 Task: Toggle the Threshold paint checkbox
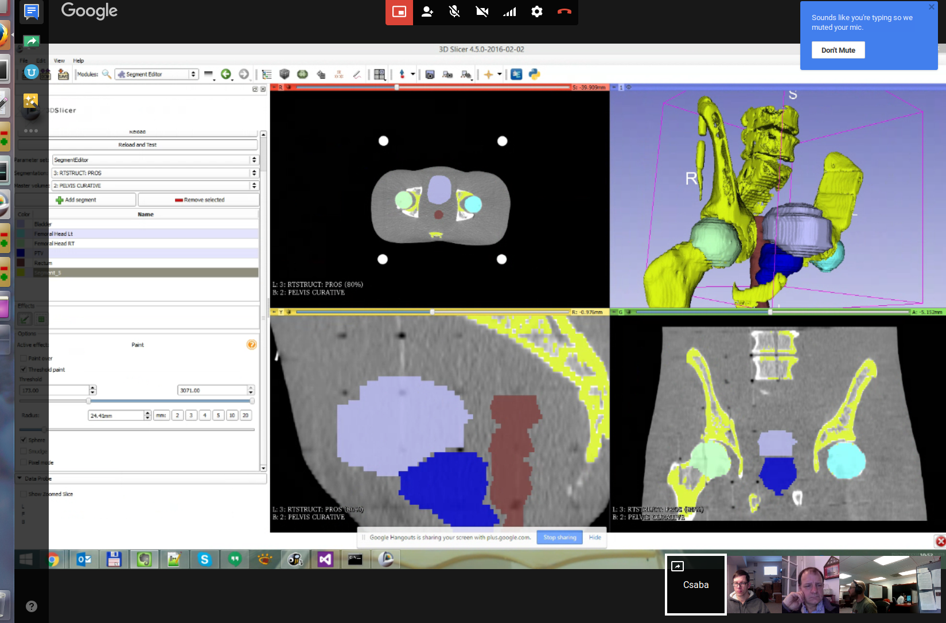pos(24,369)
